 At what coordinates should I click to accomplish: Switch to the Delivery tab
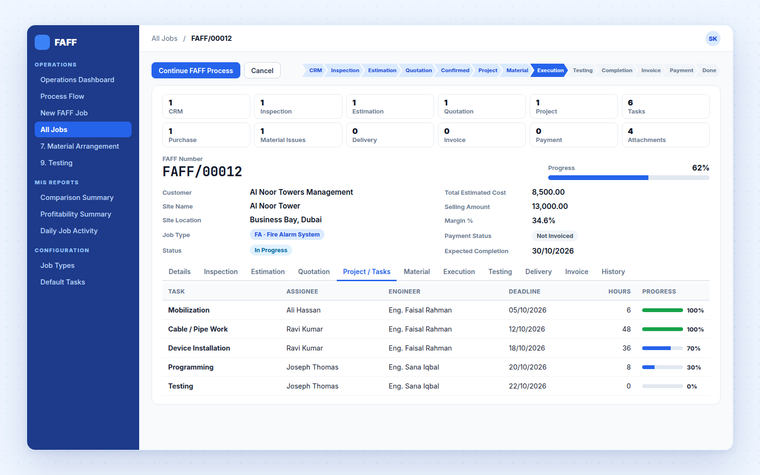click(x=539, y=272)
